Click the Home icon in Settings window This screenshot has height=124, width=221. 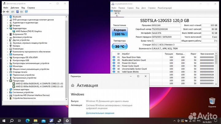(x=72, y=85)
